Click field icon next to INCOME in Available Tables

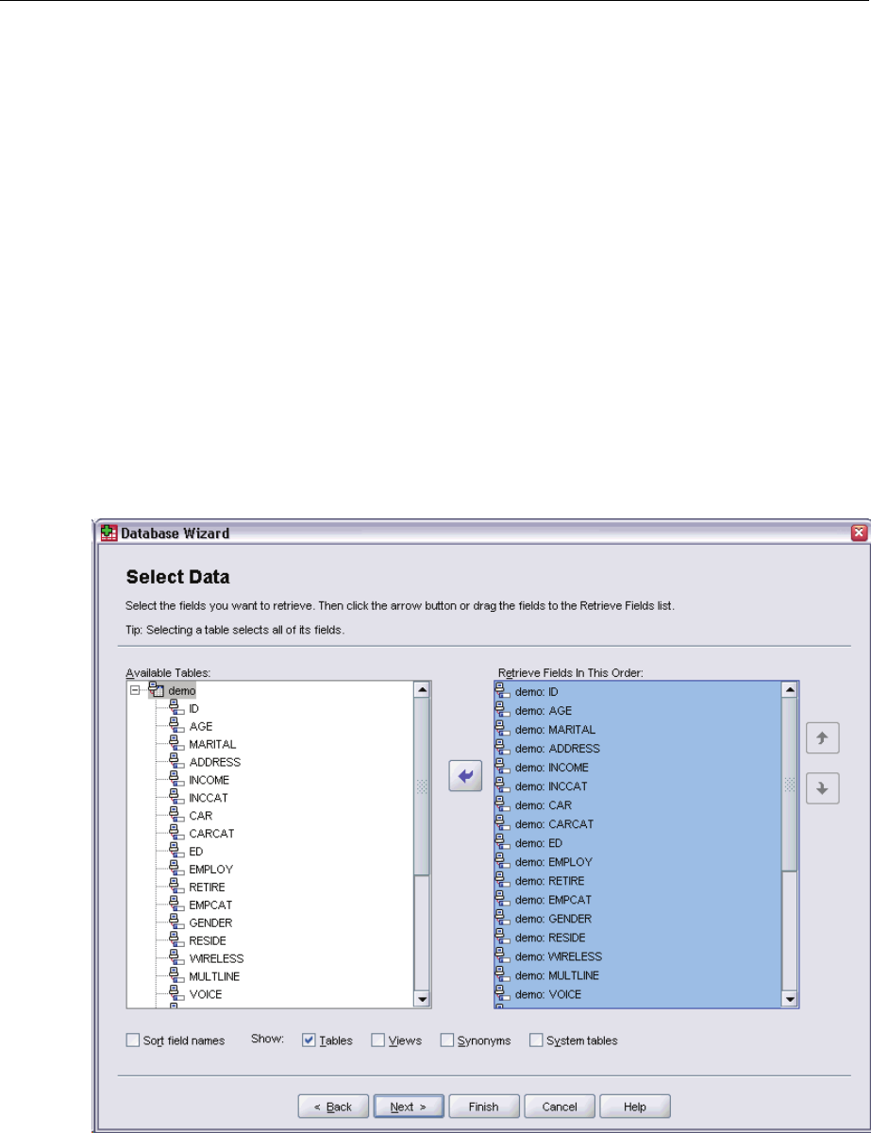[176, 780]
